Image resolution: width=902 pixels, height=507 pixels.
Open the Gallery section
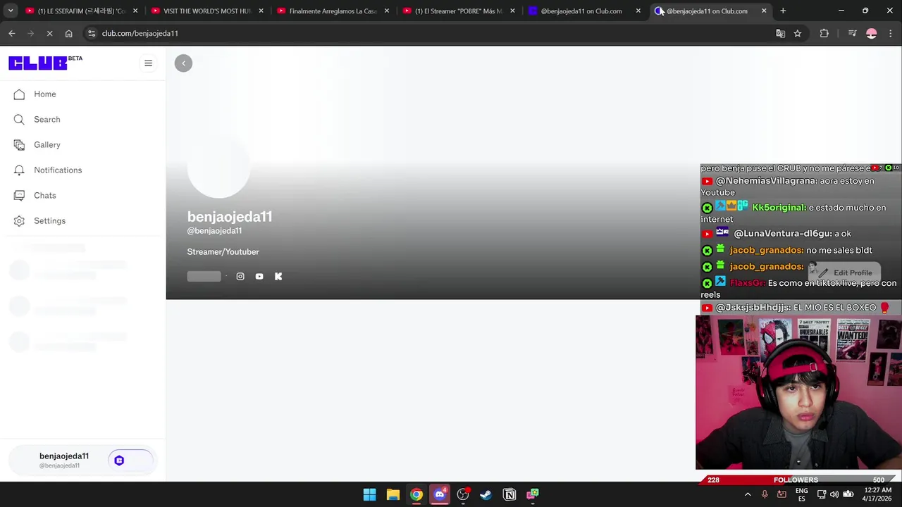tap(47, 145)
